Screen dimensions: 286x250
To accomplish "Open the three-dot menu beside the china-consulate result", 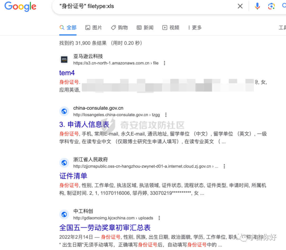I will (x=166, y=115).
